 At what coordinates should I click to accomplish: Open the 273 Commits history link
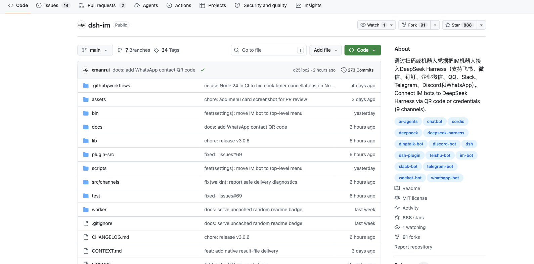357,70
